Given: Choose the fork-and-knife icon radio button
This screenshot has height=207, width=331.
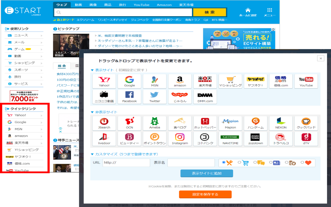Looking at the screenshot, I should point(224,162).
